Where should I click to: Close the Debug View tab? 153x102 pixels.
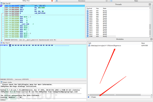(52, 1)
